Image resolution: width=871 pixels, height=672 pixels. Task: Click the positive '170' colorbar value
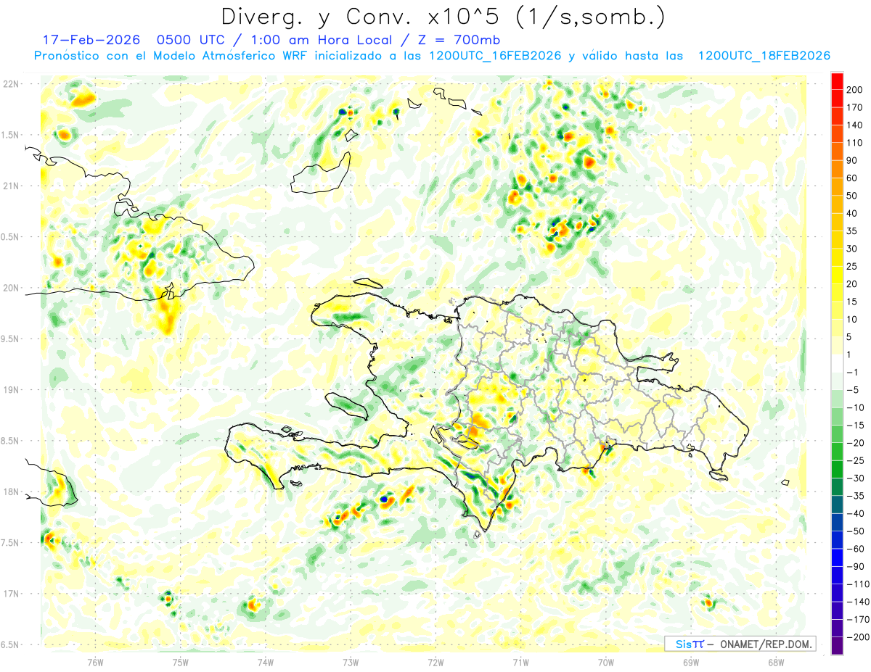coord(854,107)
